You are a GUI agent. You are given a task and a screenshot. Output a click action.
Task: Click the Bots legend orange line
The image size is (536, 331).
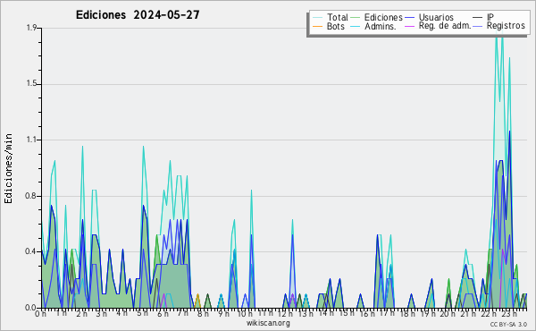(317, 26)
